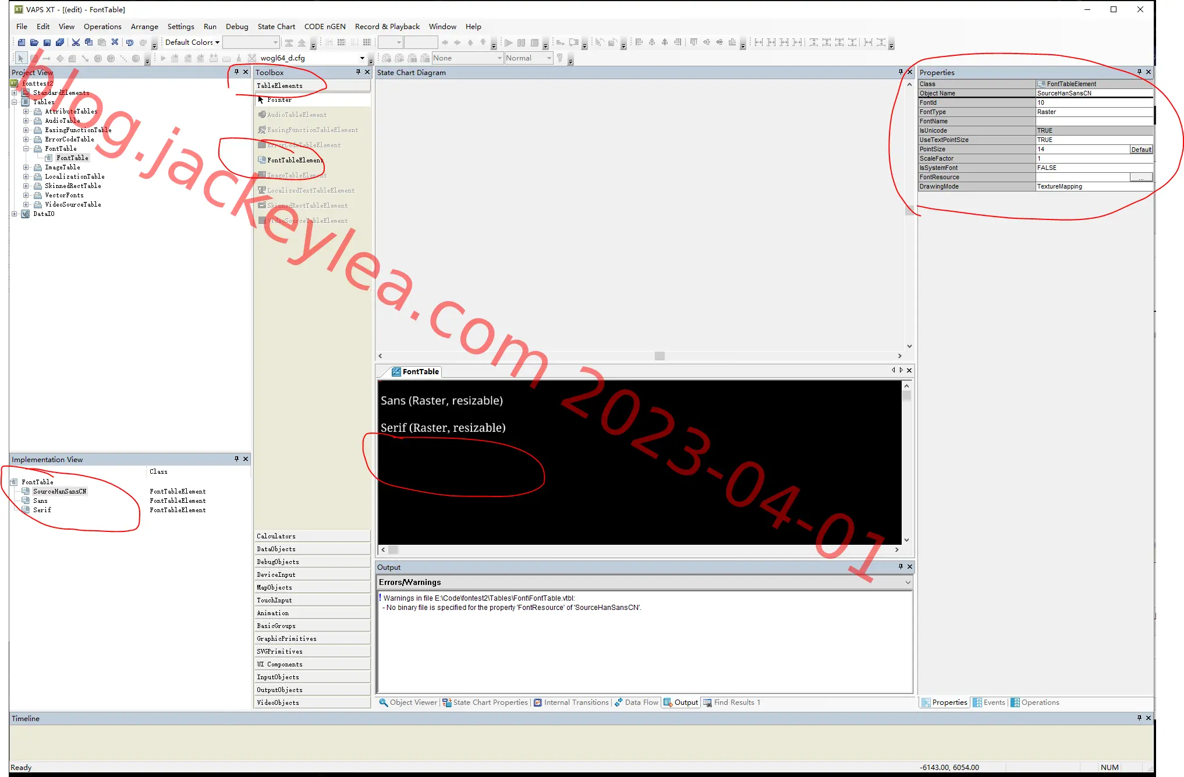Viewport: 1184px width, 777px height.
Task: Expand the ImageTable tree node
Action: coord(26,168)
